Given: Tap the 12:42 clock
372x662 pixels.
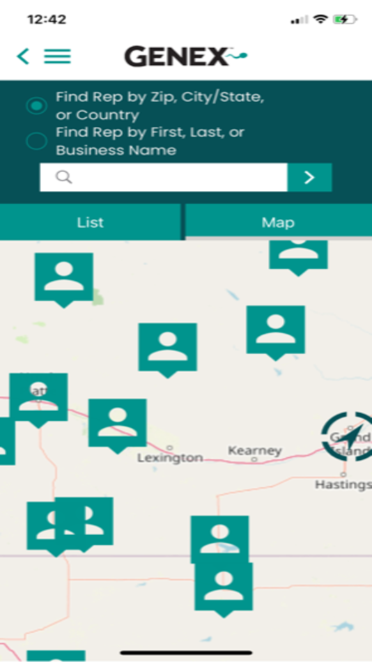Looking at the screenshot, I should [47, 20].
